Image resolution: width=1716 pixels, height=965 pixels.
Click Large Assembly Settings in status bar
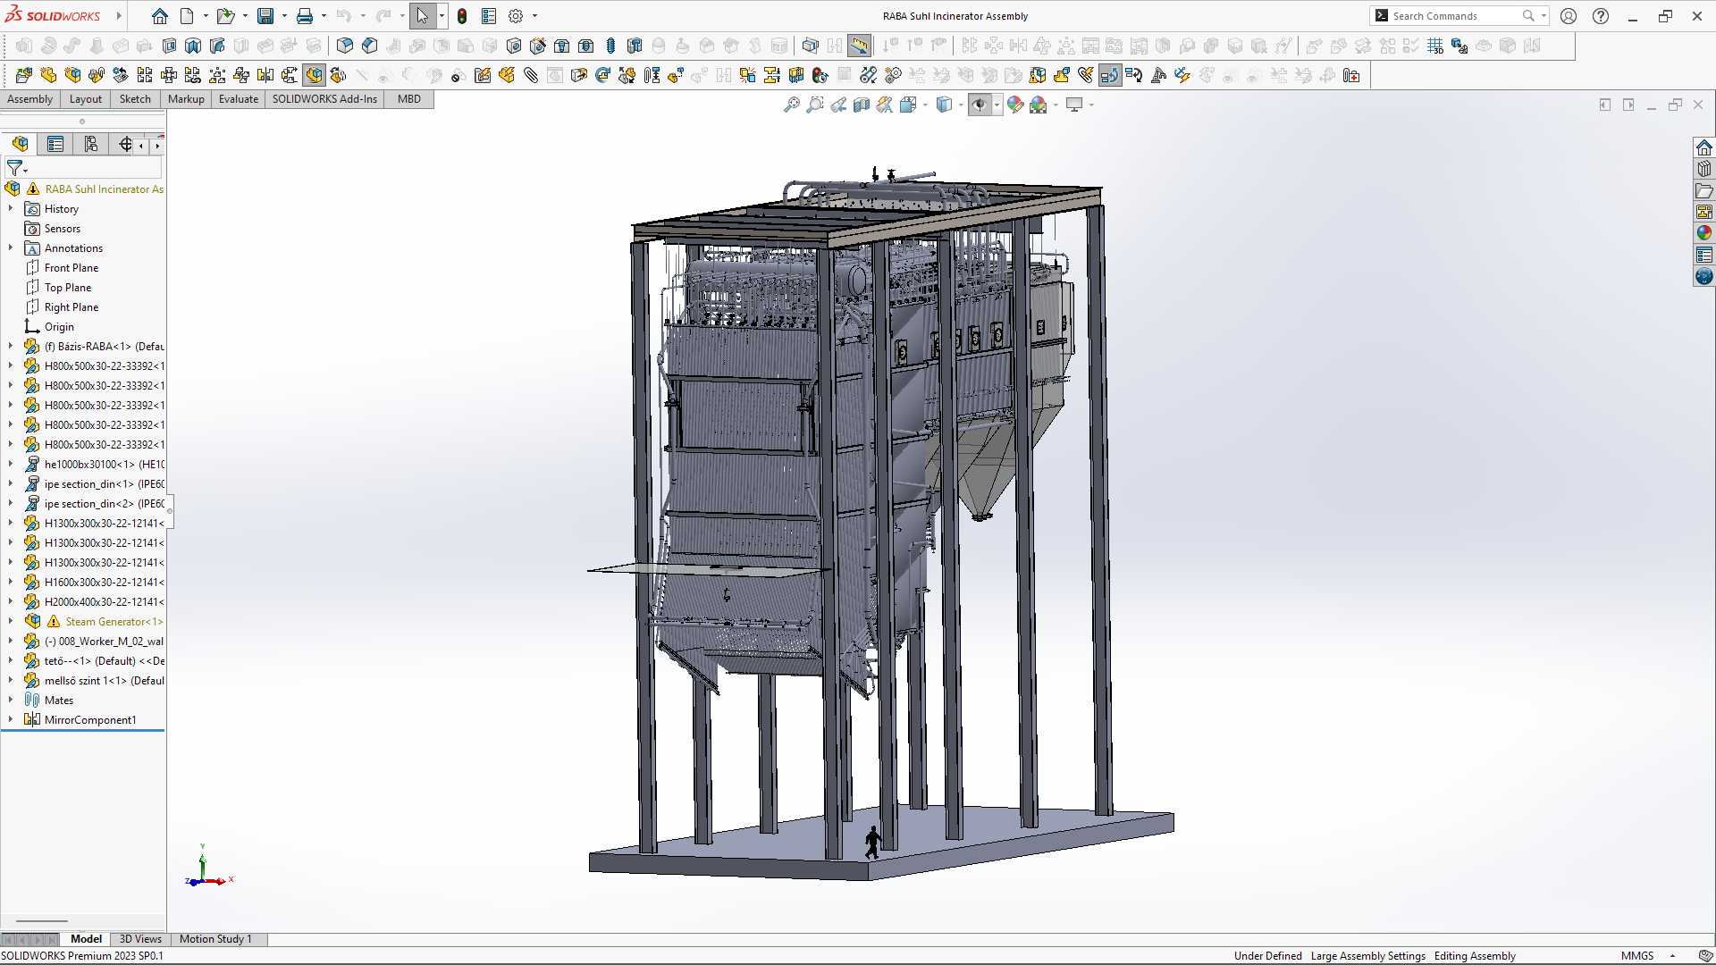click(x=1367, y=956)
